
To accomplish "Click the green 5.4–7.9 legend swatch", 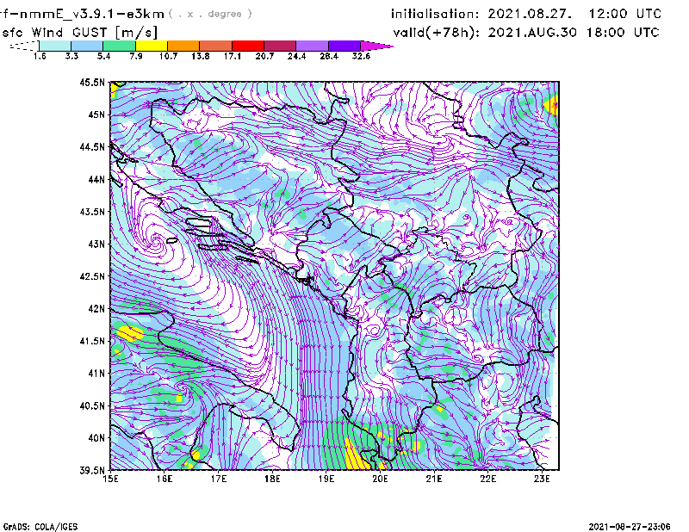I will click(x=122, y=45).
